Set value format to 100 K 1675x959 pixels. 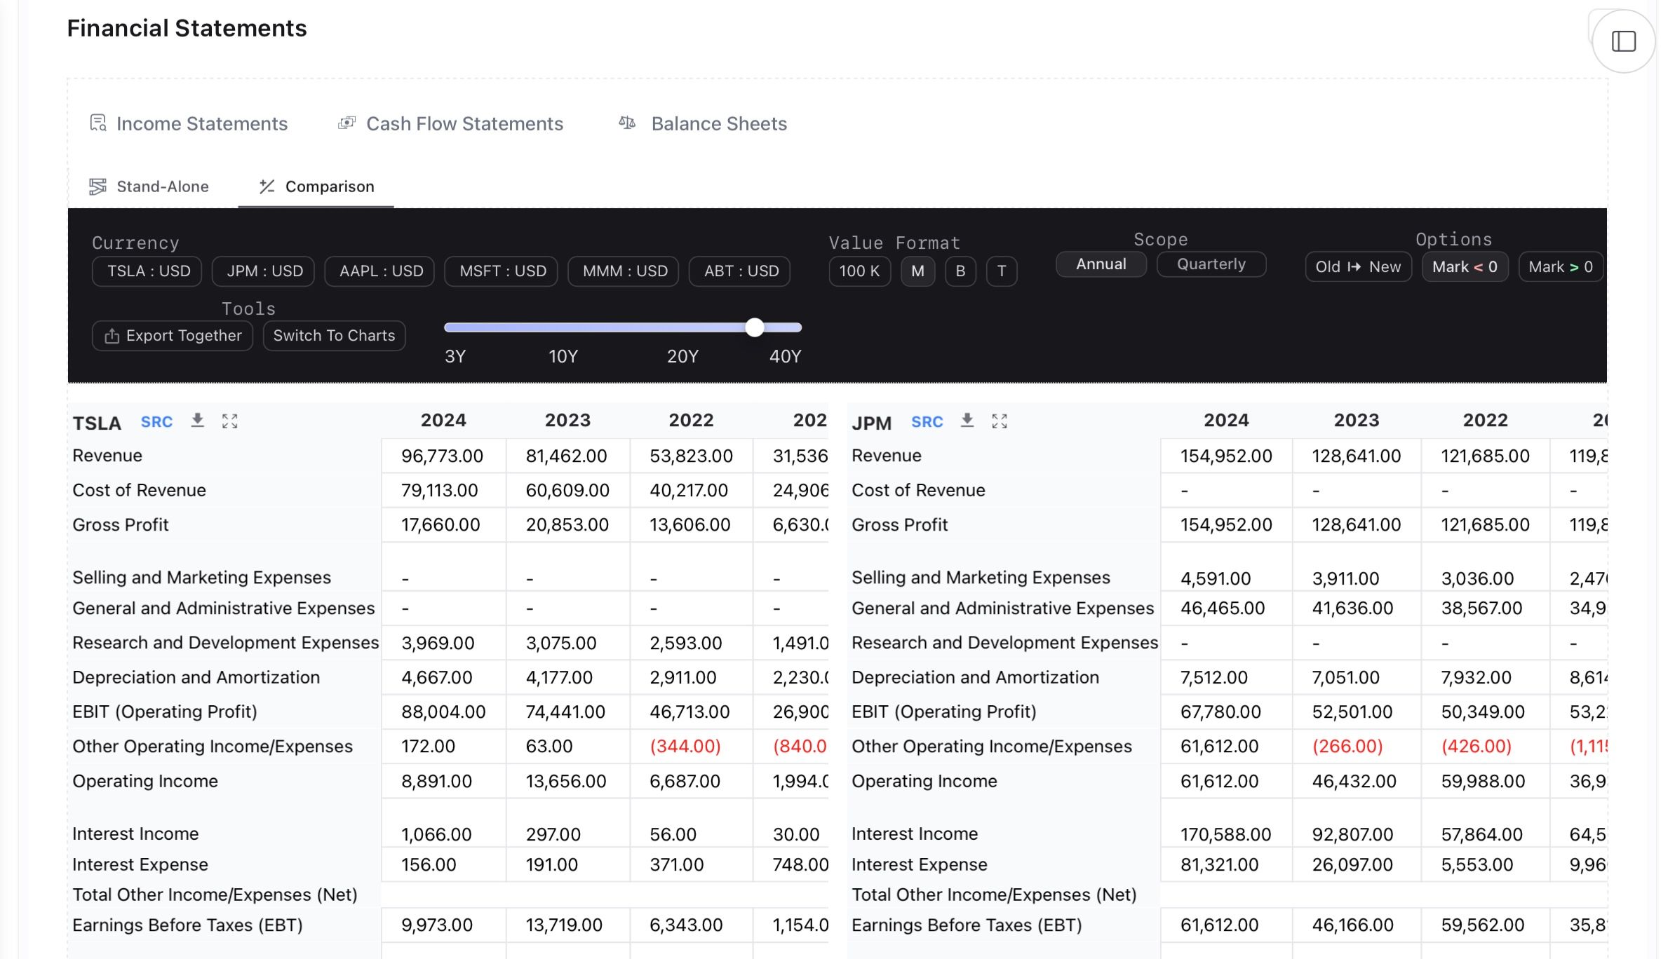coord(859,271)
